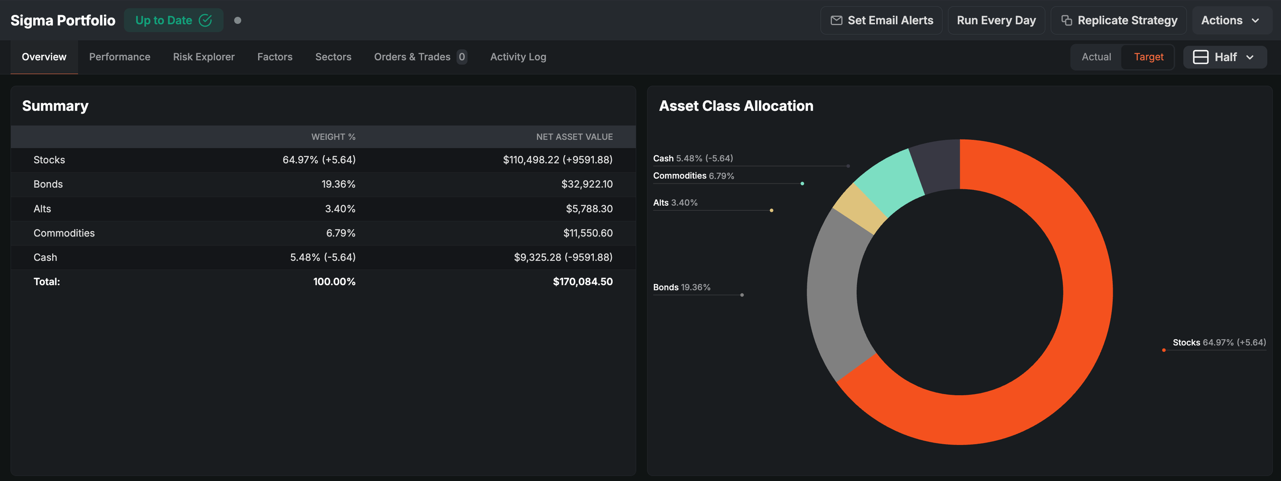Click the copy icon in Replicate Strategy
This screenshot has height=481, width=1281.
[1066, 20]
